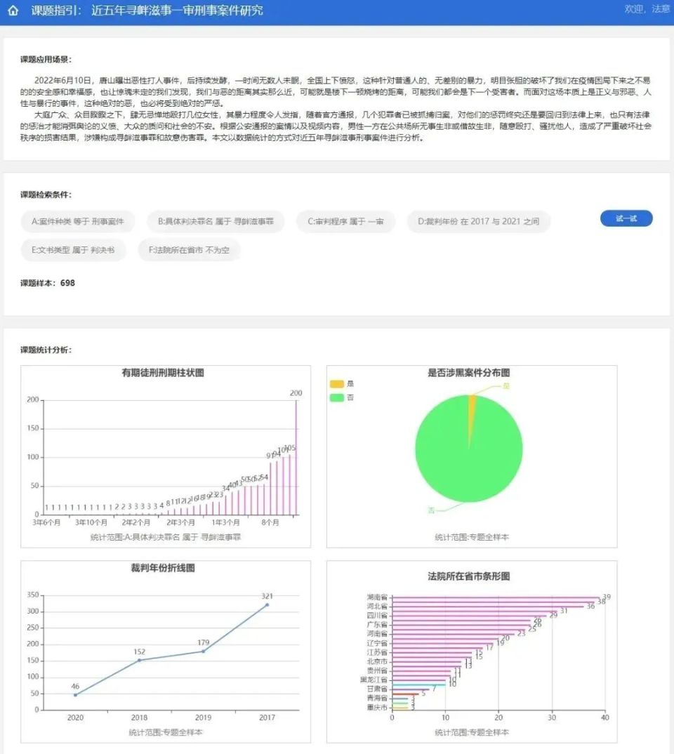674x754 pixels.
Task: Click the 2017 data point showing 321
Action: (x=266, y=604)
